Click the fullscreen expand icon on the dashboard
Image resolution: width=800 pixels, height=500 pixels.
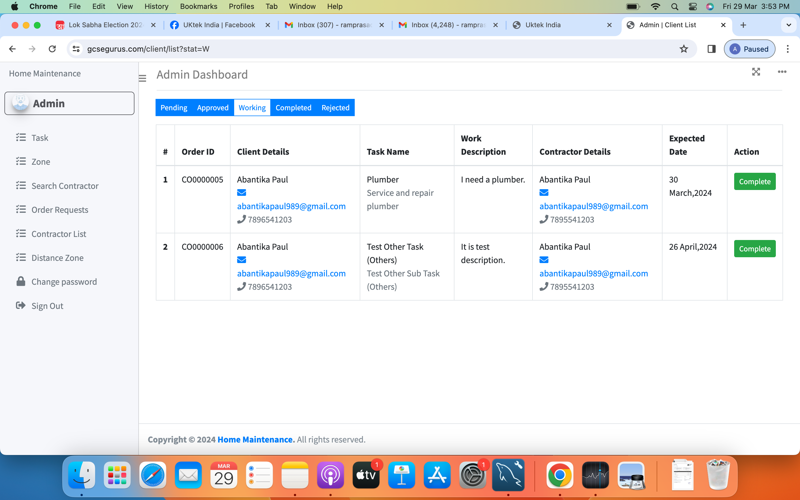[x=756, y=72]
